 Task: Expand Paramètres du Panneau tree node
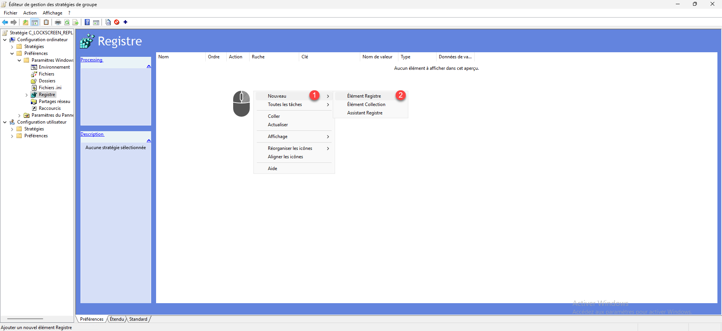[x=19, y=116]
